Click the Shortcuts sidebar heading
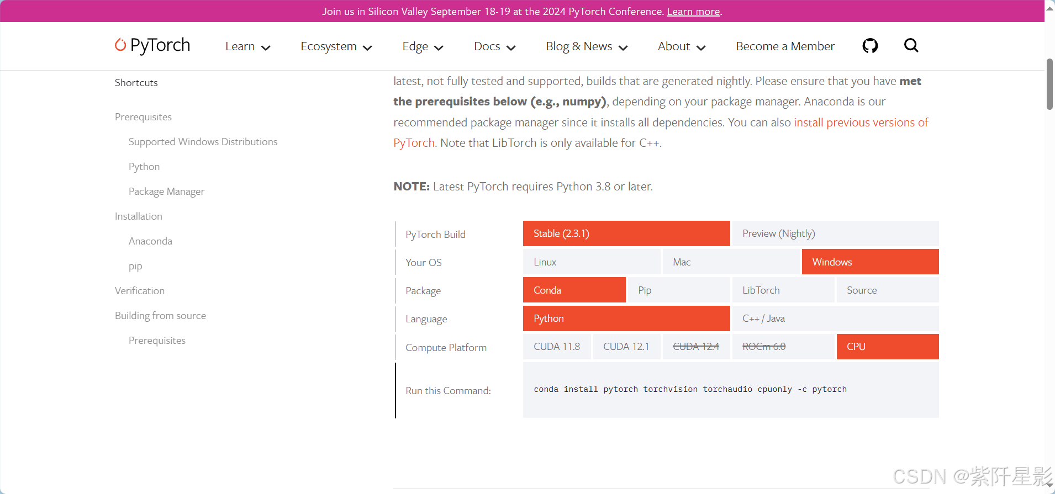Image resolution: width=1055 pixels, height=494 pixels. tap(136, 83)
